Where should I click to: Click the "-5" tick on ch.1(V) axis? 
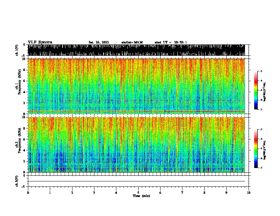coord(24,56)
